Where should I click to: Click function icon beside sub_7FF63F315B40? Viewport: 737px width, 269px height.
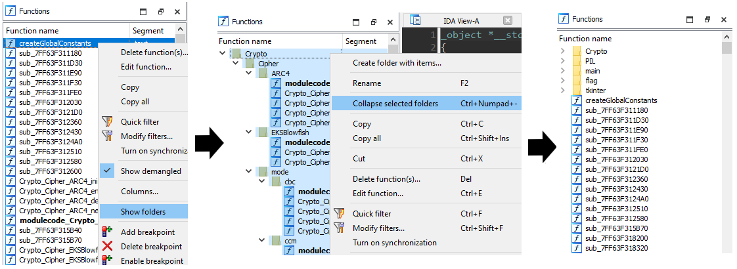point(11,230)
